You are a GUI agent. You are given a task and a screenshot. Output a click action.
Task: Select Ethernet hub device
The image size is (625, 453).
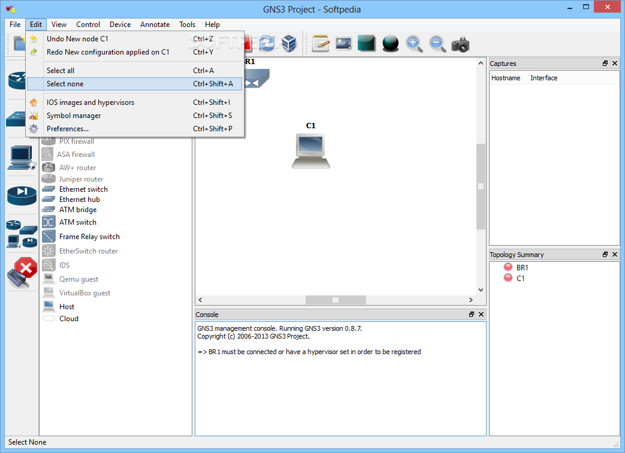coord(79,199)
